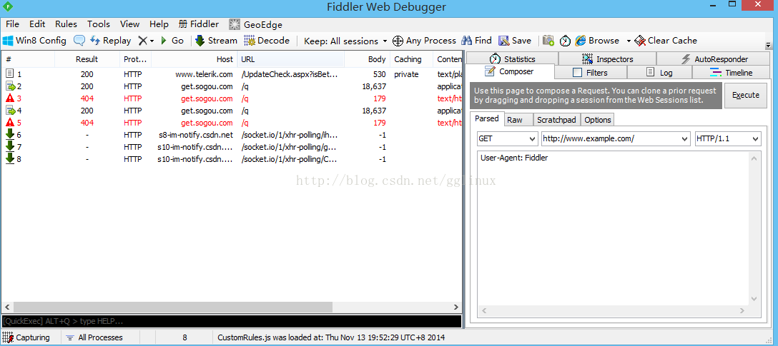Screen dimensions: 778x346
Task: Switch to the Inspectors tab
Action: [x=607, y=59]
